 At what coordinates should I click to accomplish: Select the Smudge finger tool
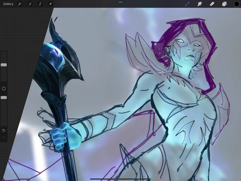[200, 4]
